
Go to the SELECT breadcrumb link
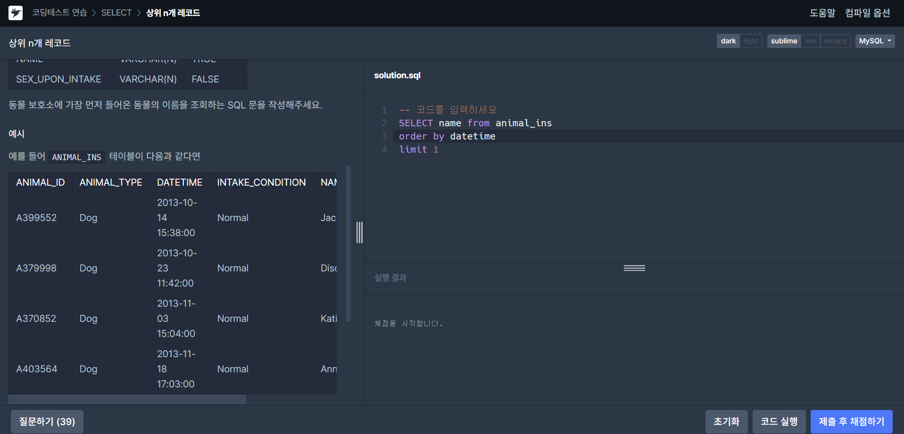116,13
